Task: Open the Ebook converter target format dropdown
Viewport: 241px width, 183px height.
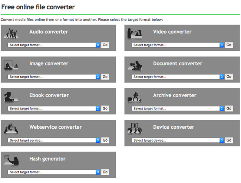Action: [54, 109]
